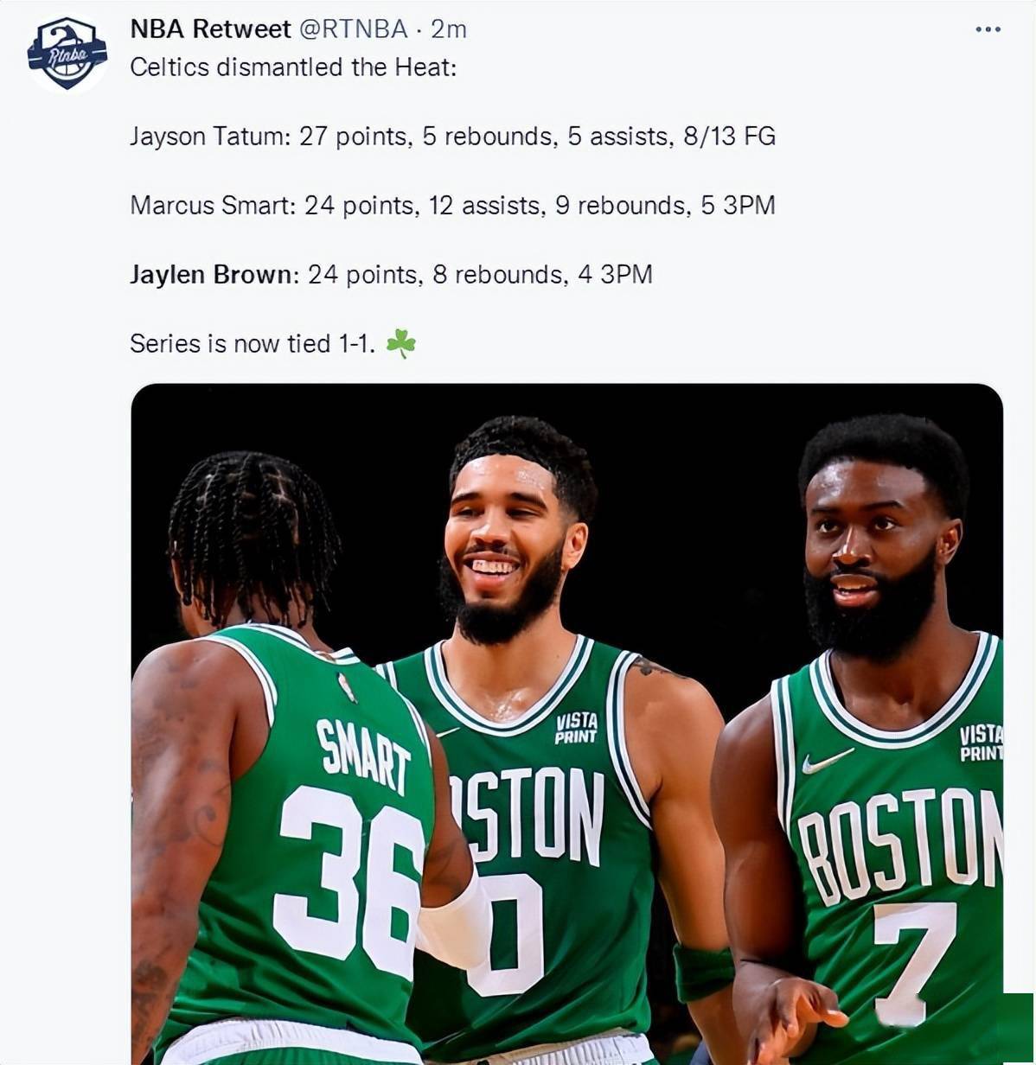
Task: Click the NBA logo on Smart's jersey back
Action: pos(347,688)
